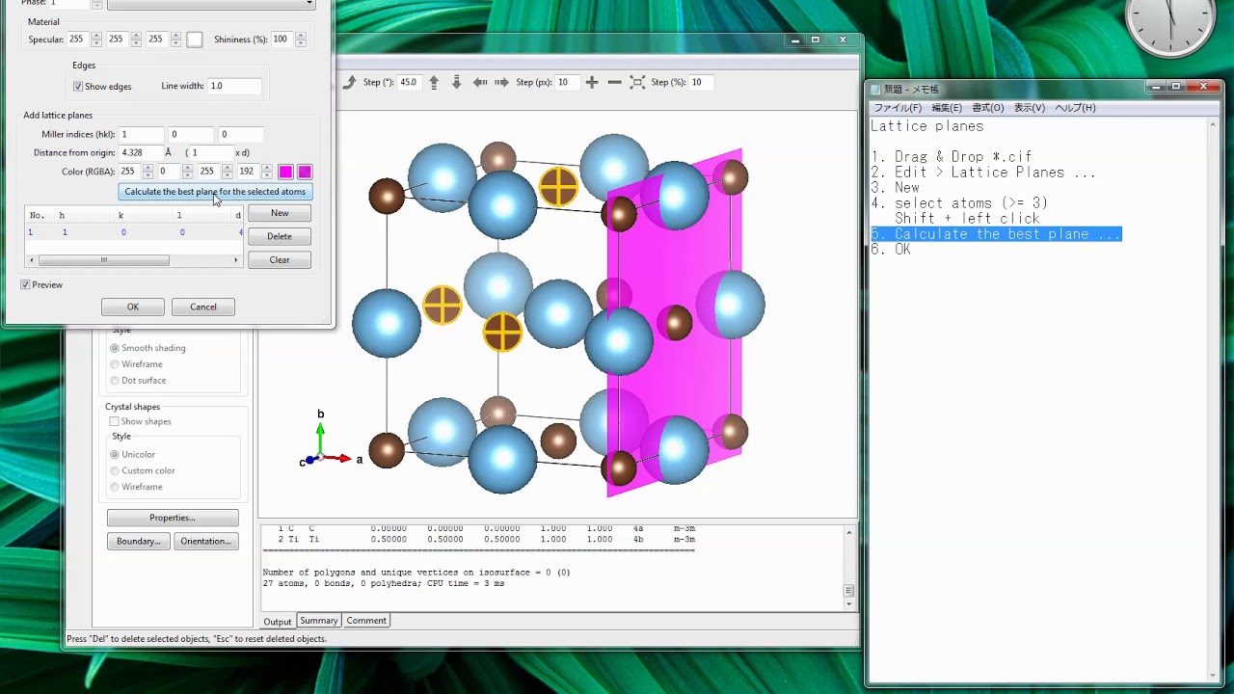The image size is (1234, 694).
Task: Click the zoom out minus icon
Action: click(x=614, y=83)
